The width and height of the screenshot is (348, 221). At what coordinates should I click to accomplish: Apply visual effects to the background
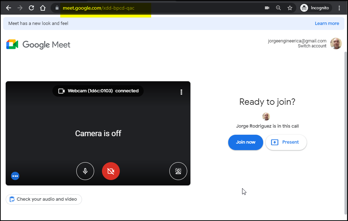click(178, 171)
